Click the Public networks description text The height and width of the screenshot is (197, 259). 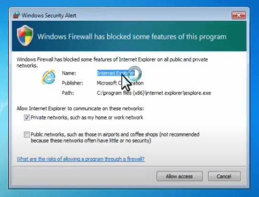115,137
